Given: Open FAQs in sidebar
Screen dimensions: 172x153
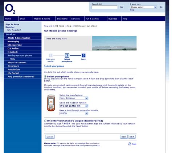Looking at the screenshot, I should click(22, 59).
